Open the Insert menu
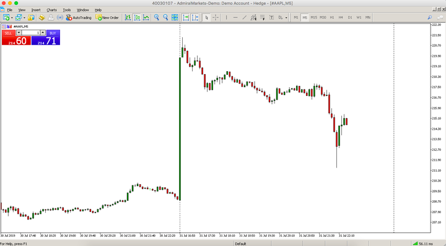The image size is (446, 246). (x=36, y=10)
